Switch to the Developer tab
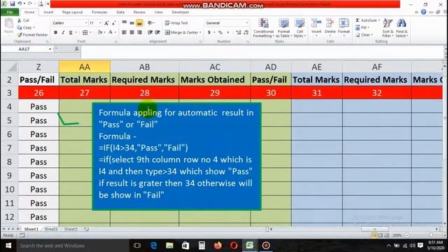Image resolution: width=448 pixels, height=252 pixels. click(181, 13)
